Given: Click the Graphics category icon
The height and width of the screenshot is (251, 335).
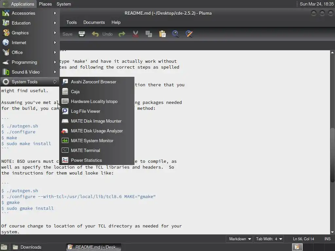Looking at the screenshot, I should tap(6, 33).
